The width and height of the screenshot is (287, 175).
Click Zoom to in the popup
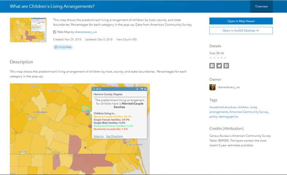(99, 136)
